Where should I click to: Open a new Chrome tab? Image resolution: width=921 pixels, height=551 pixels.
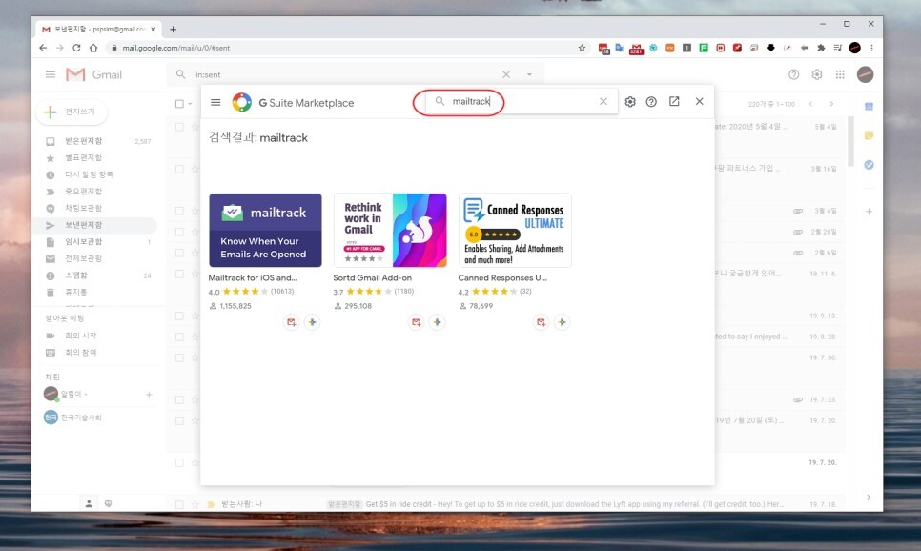pos(173,29)
